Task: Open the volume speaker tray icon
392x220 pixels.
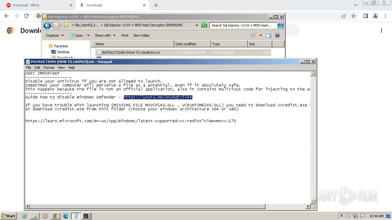Action: (x=348, y=216)
